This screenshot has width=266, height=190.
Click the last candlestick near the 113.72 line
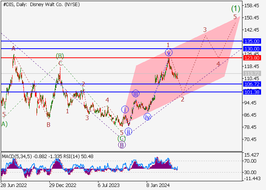click(x=177, y=76)
